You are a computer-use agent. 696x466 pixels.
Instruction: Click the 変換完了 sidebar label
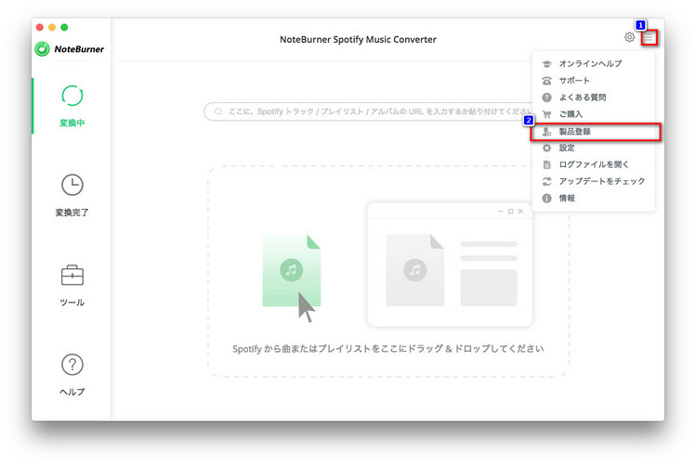click(x=72, y=213)
